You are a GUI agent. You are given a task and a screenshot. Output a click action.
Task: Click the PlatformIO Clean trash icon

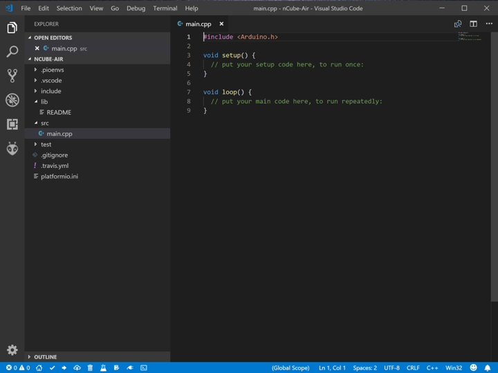(x=90, y=368)
